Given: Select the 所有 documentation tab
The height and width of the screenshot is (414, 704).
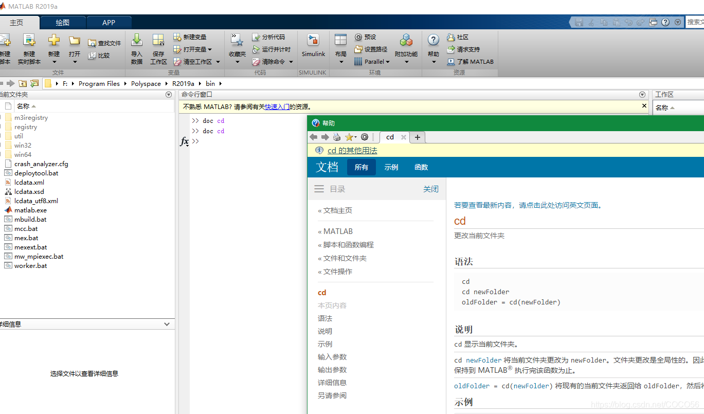Looking at the screenshot, I should (362, 167).
